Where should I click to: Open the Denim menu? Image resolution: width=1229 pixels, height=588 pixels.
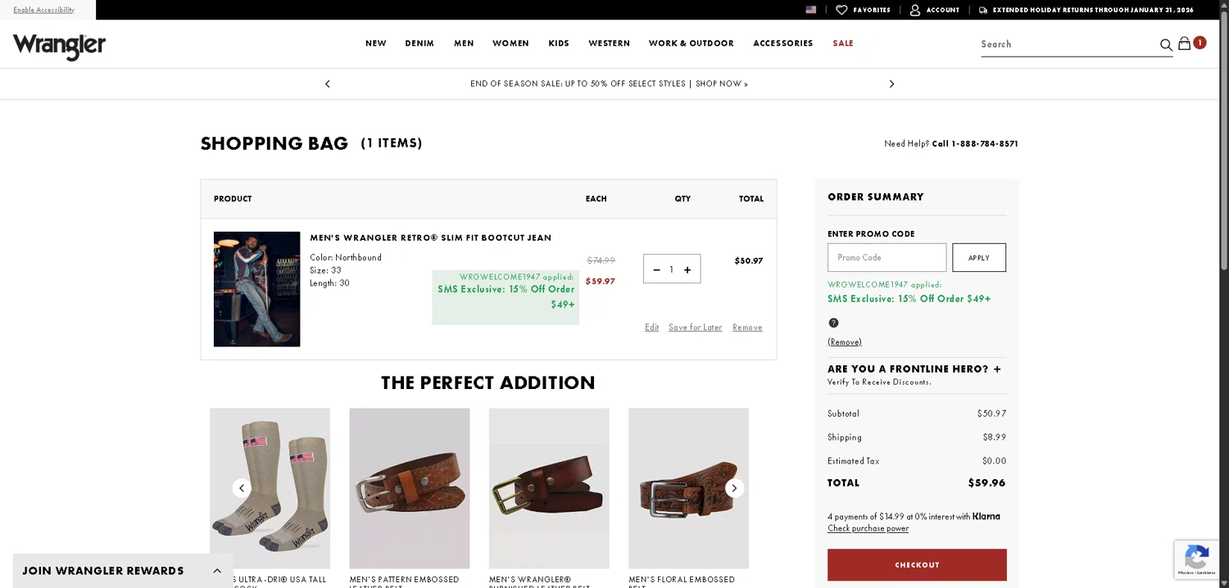pos(419,43)
